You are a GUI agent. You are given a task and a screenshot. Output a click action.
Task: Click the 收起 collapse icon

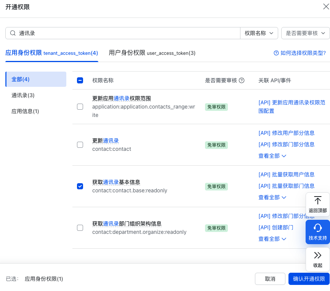pos(318,254)
